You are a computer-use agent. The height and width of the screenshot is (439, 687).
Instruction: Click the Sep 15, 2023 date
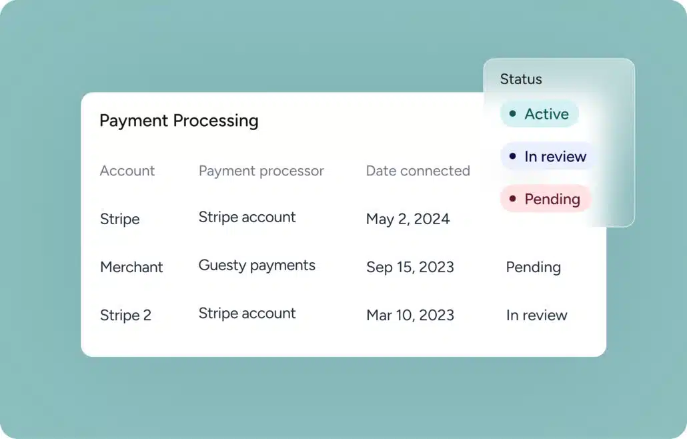point(410,267)
